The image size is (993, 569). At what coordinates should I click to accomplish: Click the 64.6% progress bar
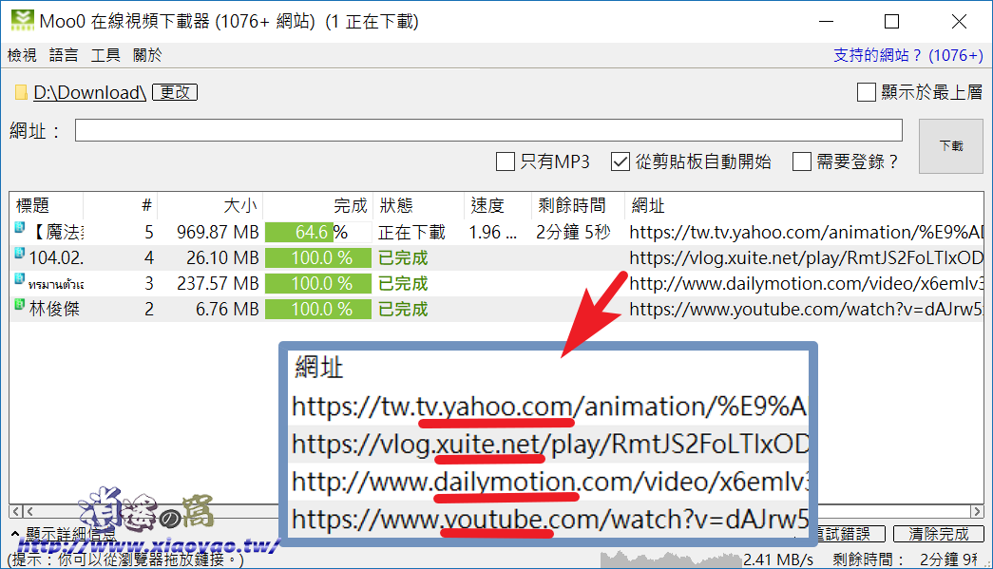coord(318,233)
